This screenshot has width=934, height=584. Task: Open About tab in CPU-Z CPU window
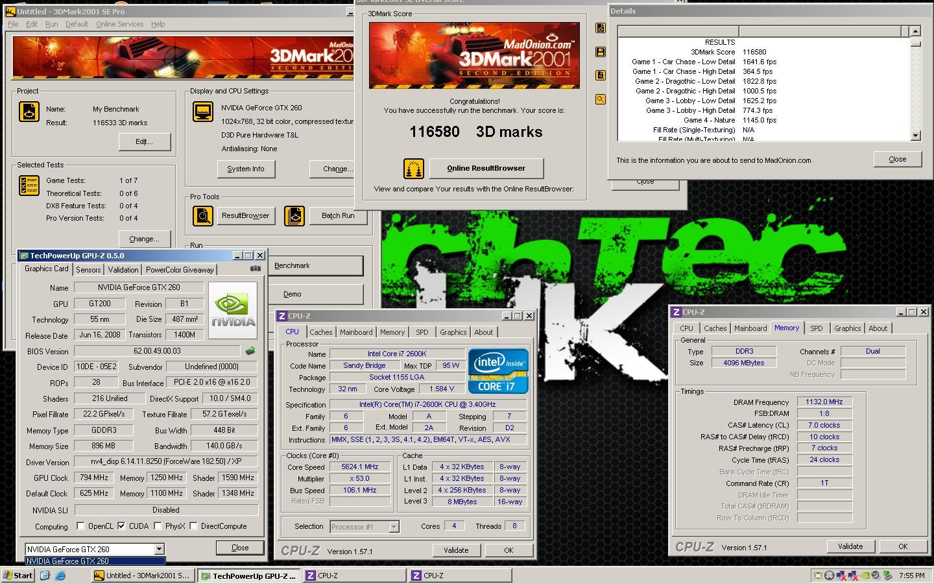(x=483, y=332)
